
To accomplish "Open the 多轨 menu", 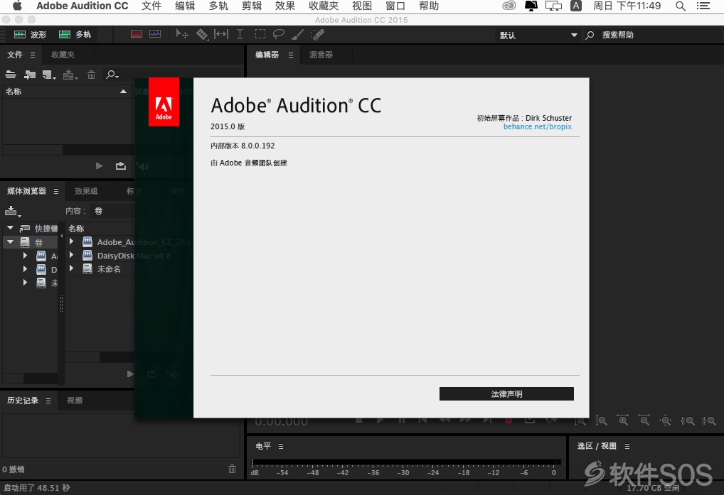I will pos(218,6).
